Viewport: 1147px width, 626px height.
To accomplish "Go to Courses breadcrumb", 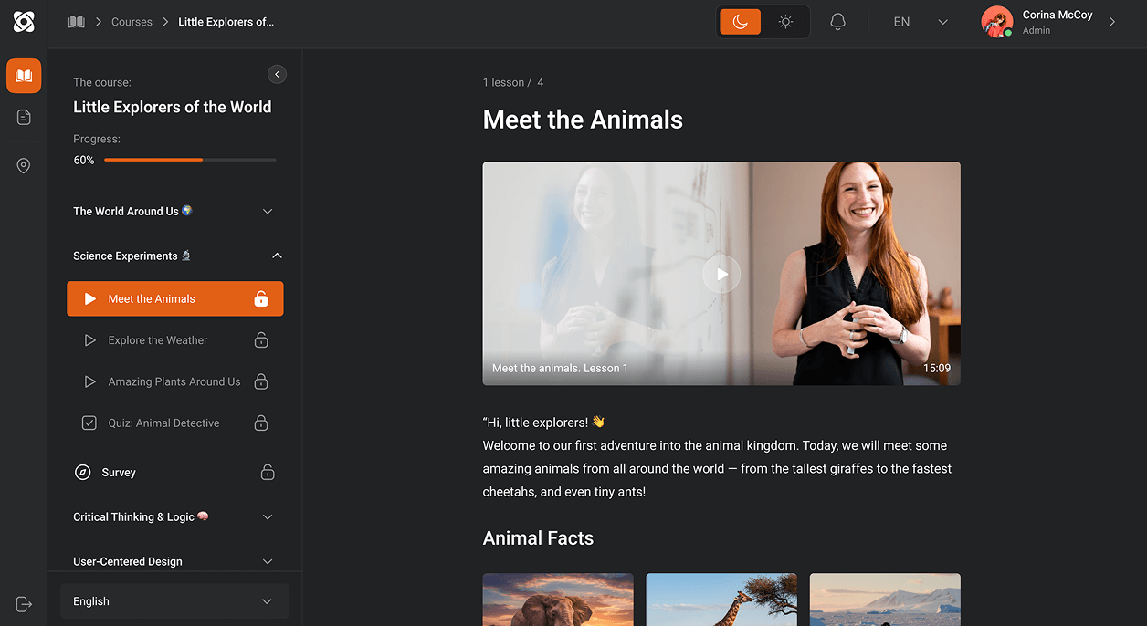I will click(132, 22).
